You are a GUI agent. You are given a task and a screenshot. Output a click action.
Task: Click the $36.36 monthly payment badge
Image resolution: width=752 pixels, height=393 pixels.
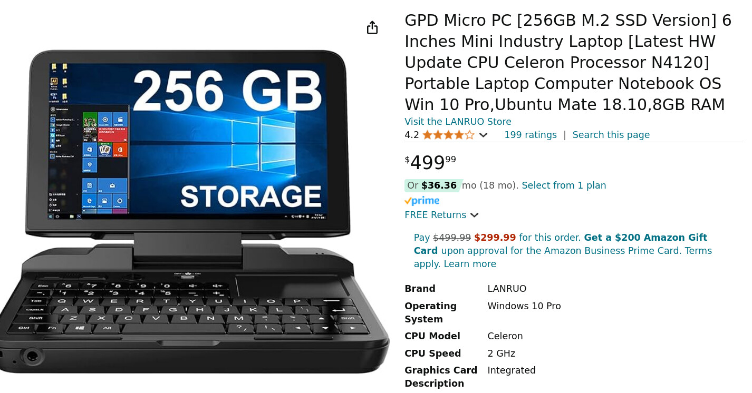pyautogui.click(x=433, y=185)
